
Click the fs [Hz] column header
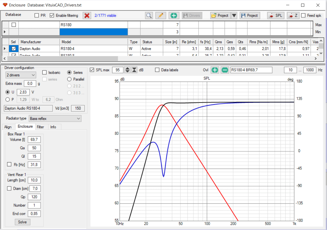click(x=206, y=42)
